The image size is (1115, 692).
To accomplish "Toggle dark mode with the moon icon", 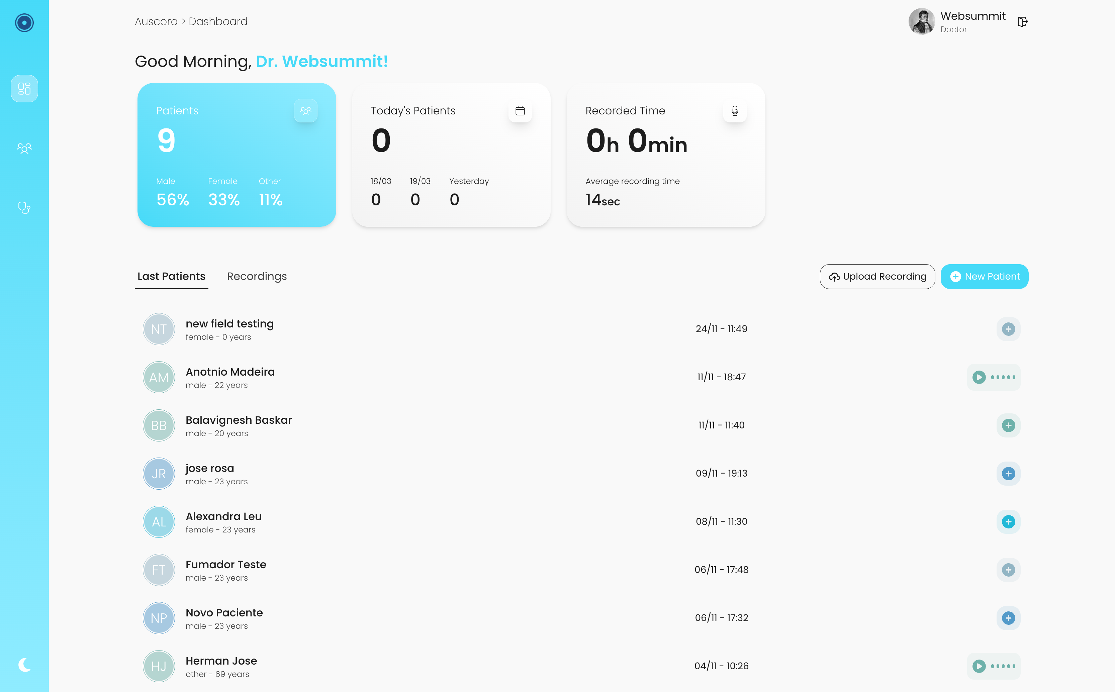I will pos(24,665).
